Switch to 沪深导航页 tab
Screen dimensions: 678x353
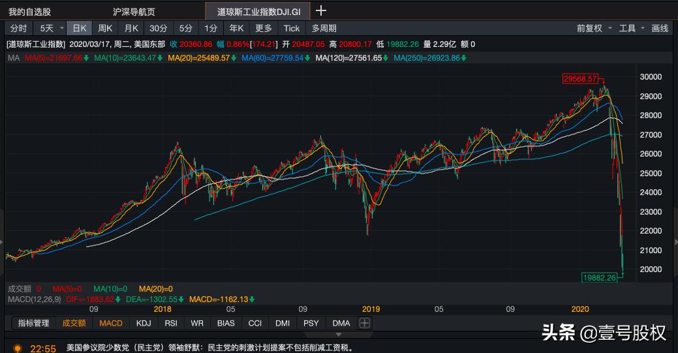click(134, 12)
